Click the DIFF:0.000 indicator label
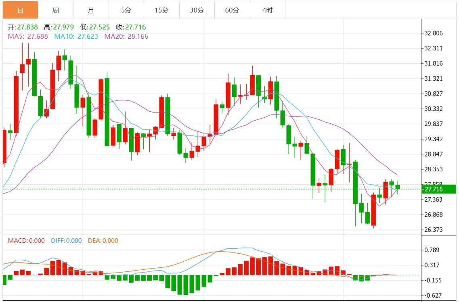Image resolution: width=459 pixels, height=302 pixels. [67, 241]
